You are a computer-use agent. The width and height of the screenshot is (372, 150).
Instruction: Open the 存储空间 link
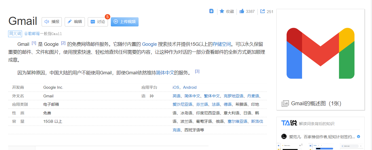pos(222,44)
